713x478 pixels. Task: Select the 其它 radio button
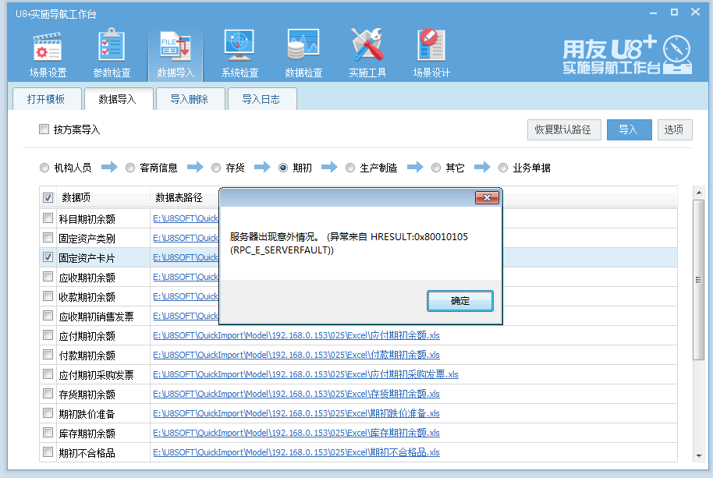click(x=436, y=168)
